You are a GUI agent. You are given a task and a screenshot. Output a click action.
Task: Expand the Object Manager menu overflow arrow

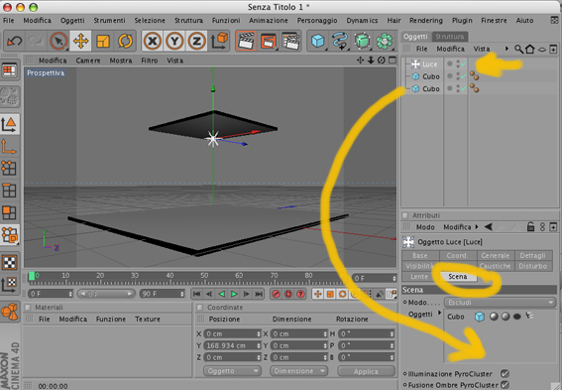(x=506, y=49)
